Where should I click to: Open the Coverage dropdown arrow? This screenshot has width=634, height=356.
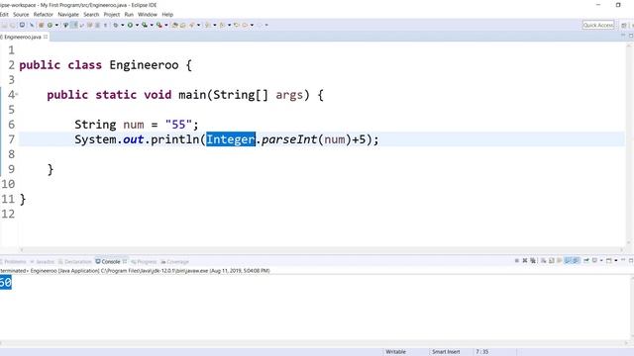click(x=152, y=25)
